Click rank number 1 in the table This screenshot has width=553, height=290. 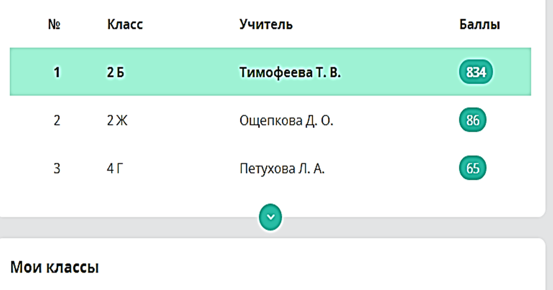point(56,72)
